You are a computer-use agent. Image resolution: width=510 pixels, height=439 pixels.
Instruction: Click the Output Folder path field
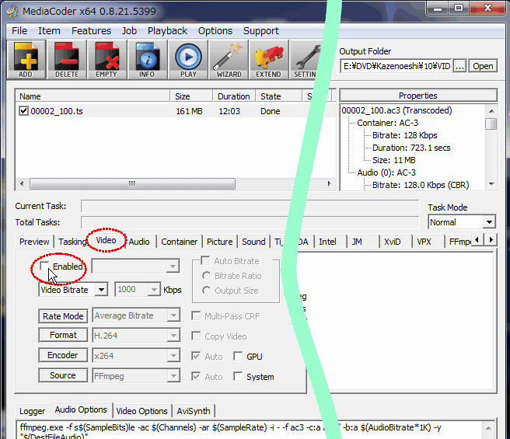pyautogui.click(x=396, y=66)
